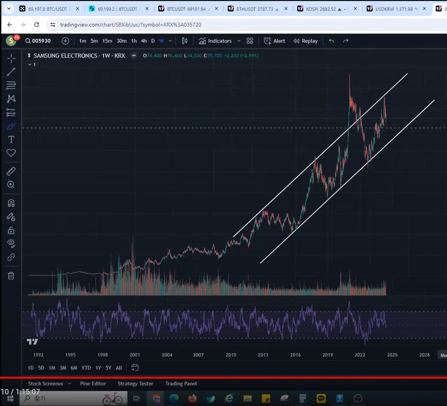
Task: Open the user profile avatar menu
Action: coord(11,41)
